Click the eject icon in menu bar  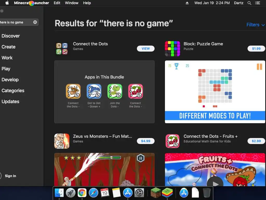pos(187,3)
